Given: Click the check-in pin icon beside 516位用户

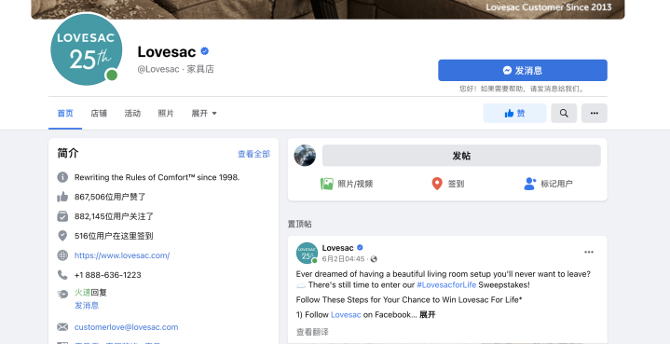Looking at the screenshot, I should point(62,236).
